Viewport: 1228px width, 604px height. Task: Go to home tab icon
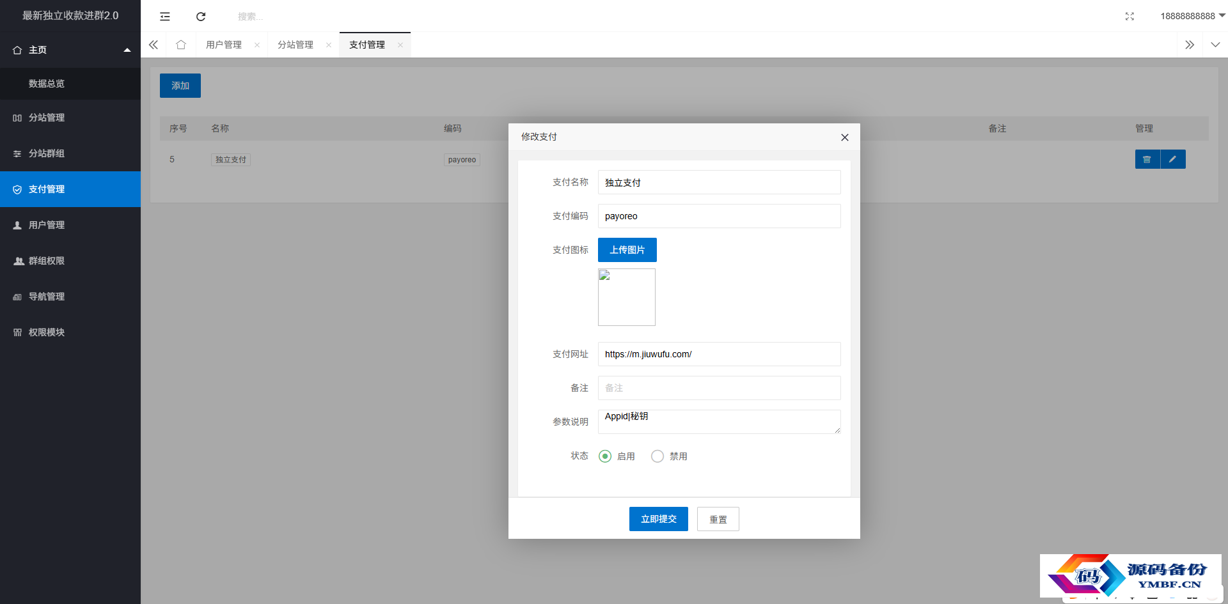click(x=181, y=45)
